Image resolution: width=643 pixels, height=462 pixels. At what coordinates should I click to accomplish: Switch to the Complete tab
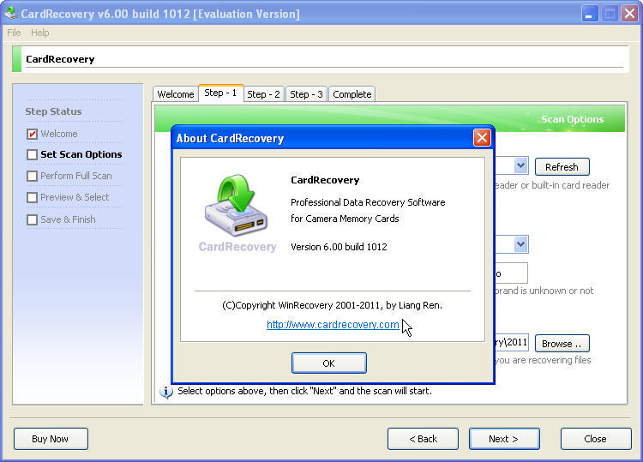[352, 94]
